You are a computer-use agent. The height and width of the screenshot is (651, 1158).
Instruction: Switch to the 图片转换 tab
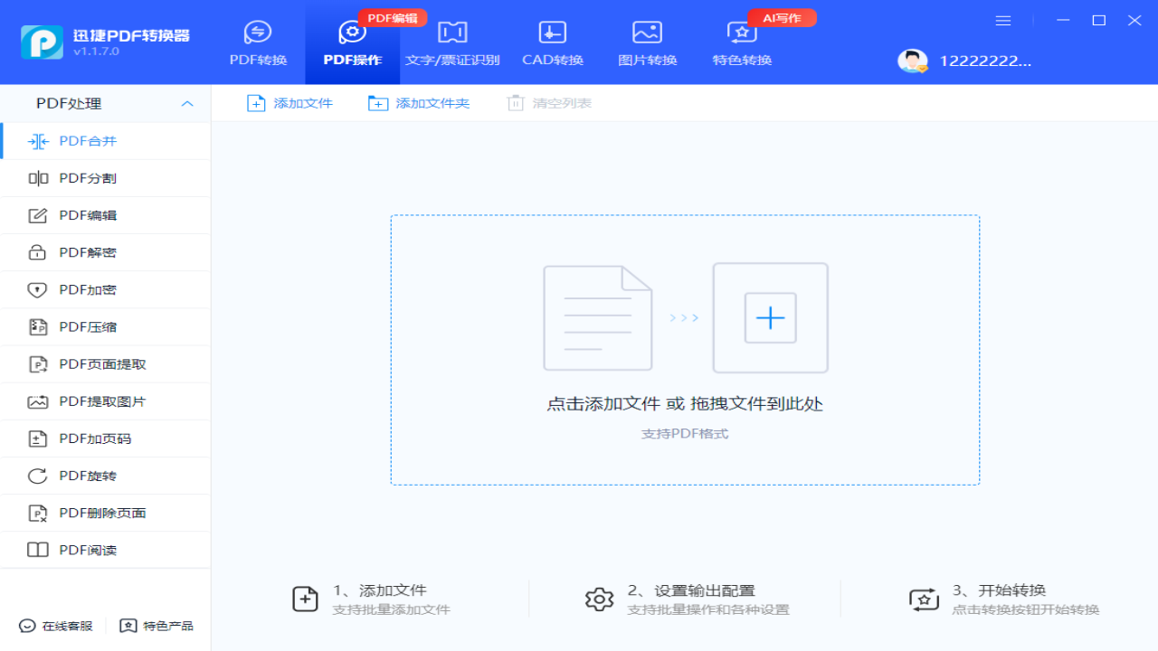tap(646, 42)
